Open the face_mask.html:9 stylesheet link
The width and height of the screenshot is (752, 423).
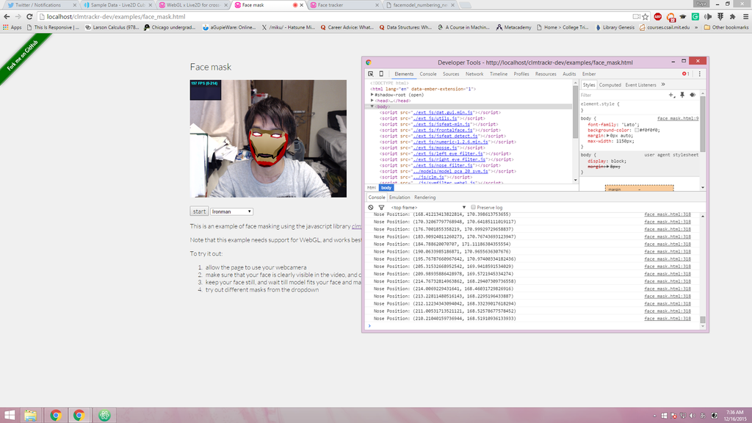pos(678,118)
